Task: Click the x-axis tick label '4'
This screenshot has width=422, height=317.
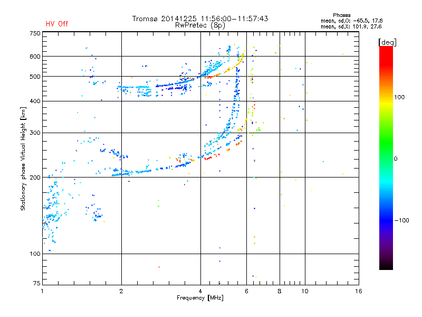Action: point(200,291)
